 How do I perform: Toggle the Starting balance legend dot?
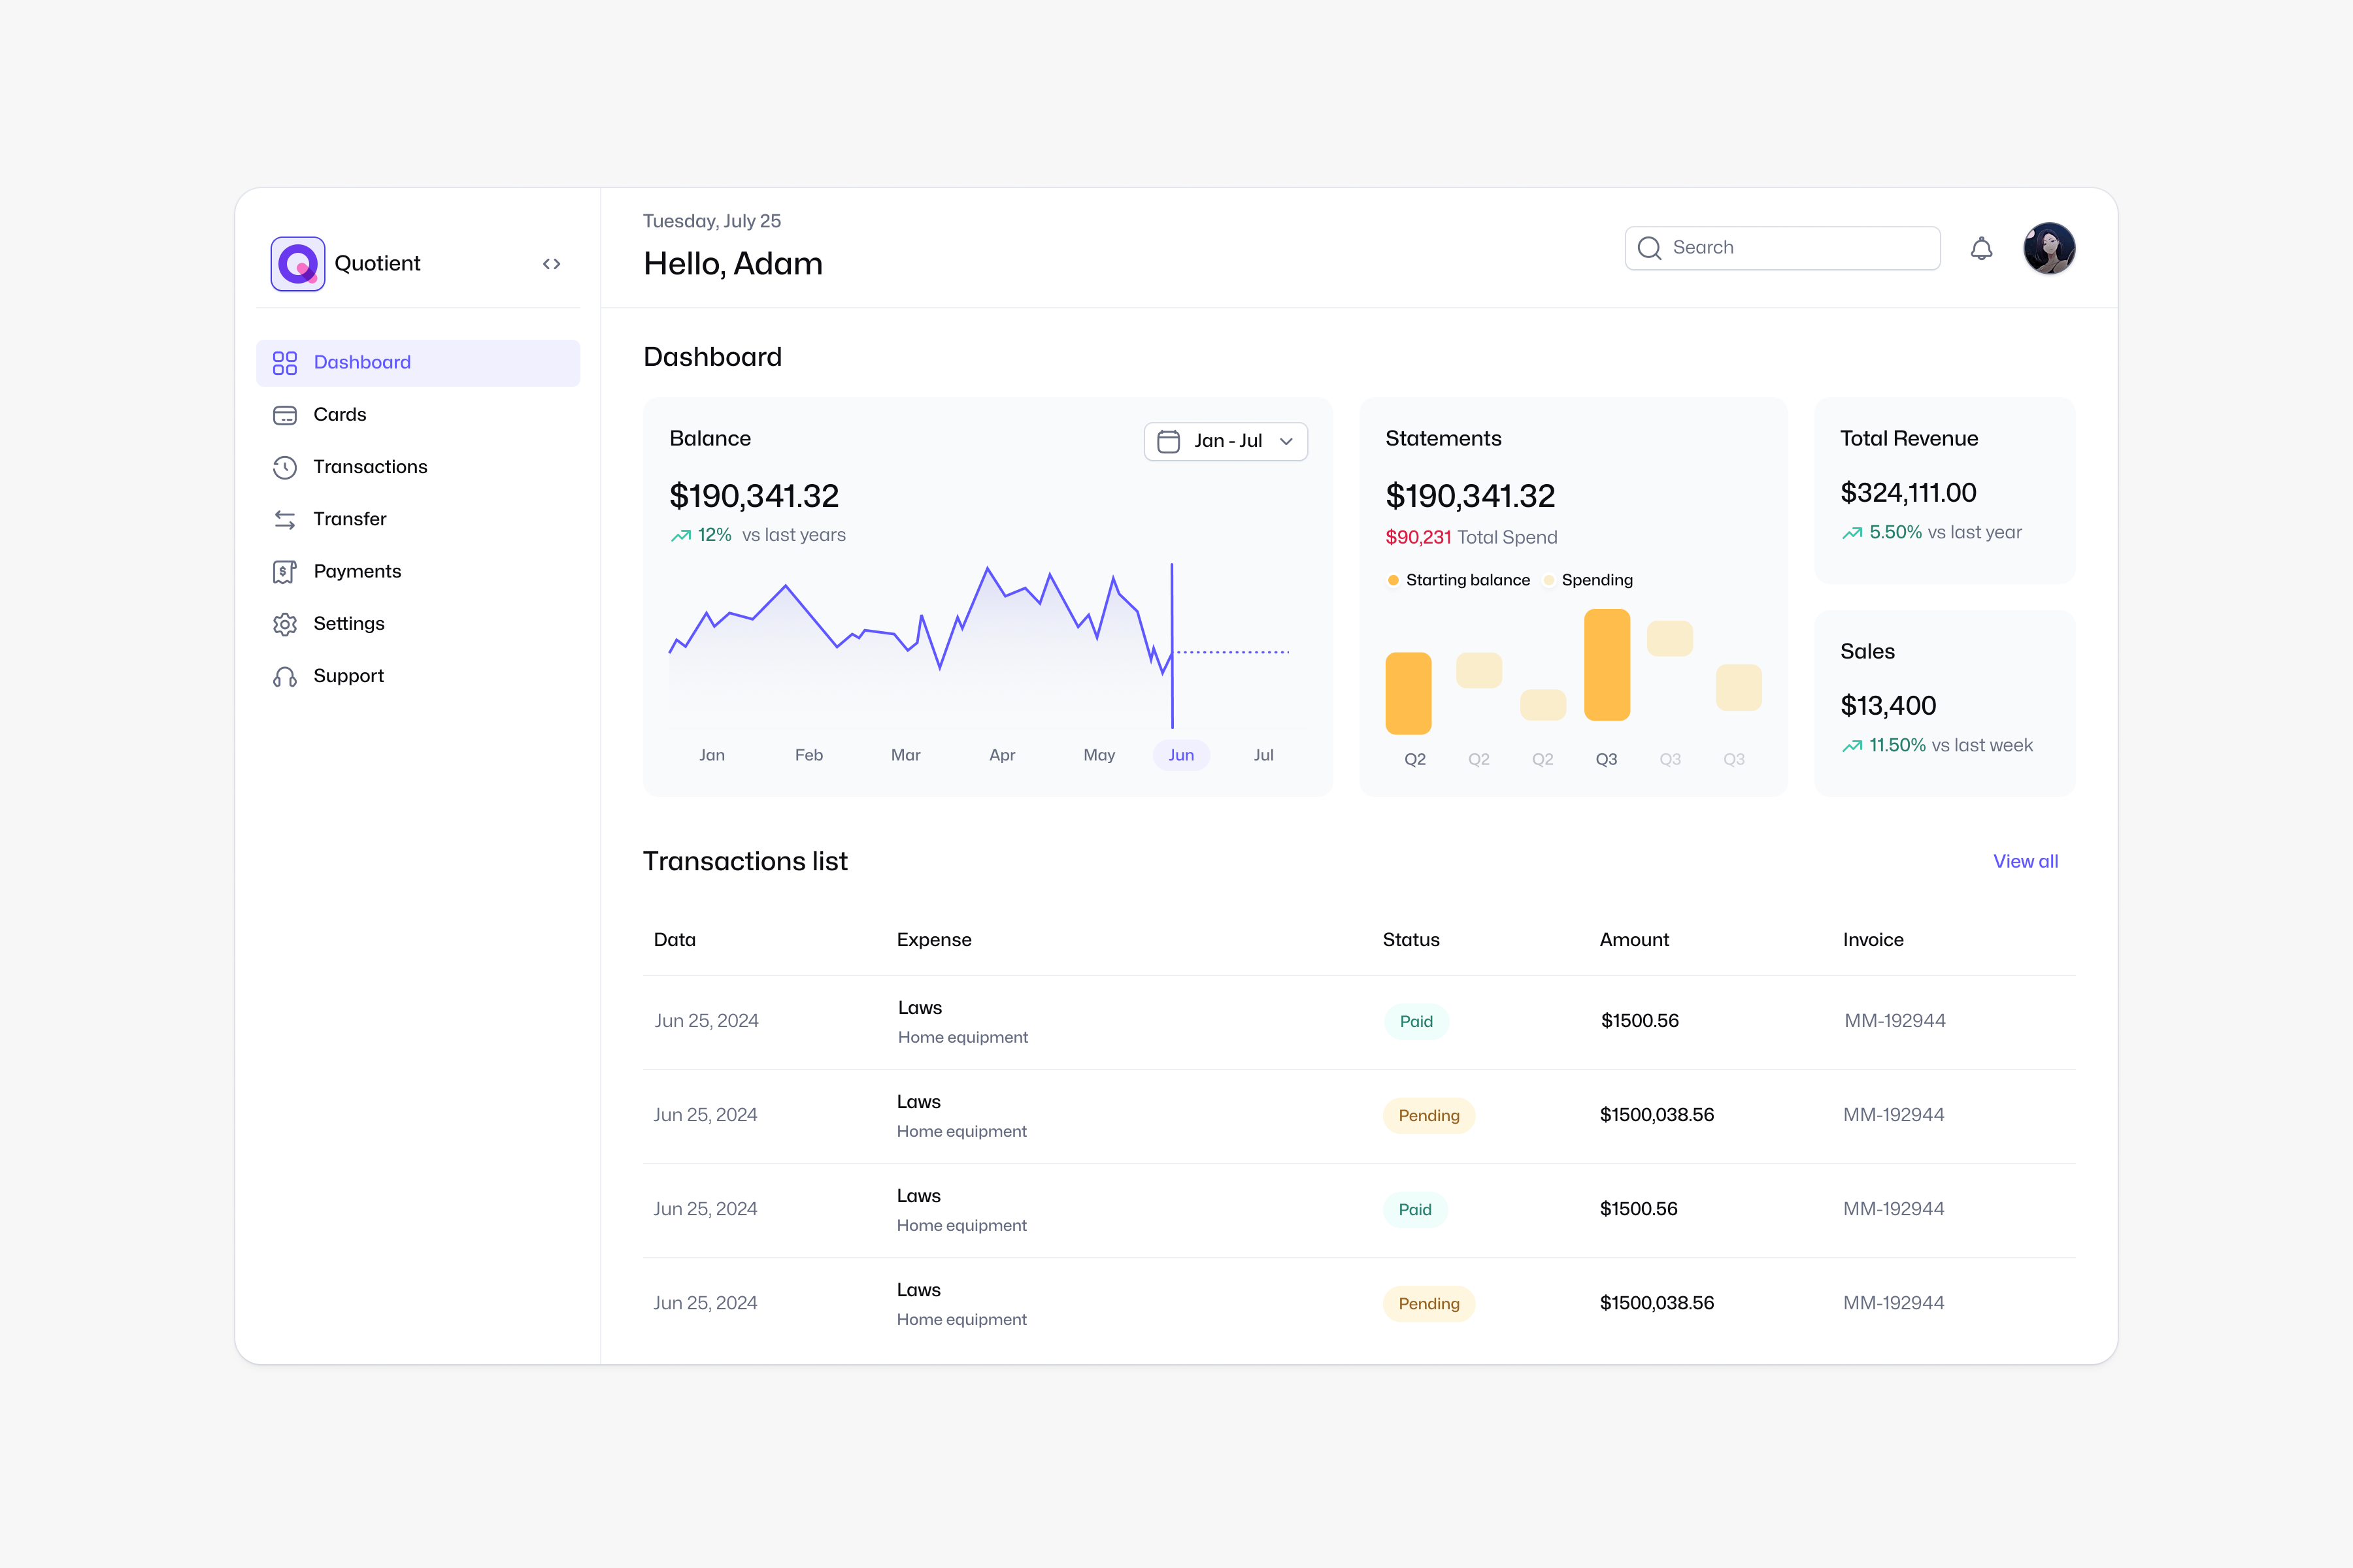(x=1393, y=580)
